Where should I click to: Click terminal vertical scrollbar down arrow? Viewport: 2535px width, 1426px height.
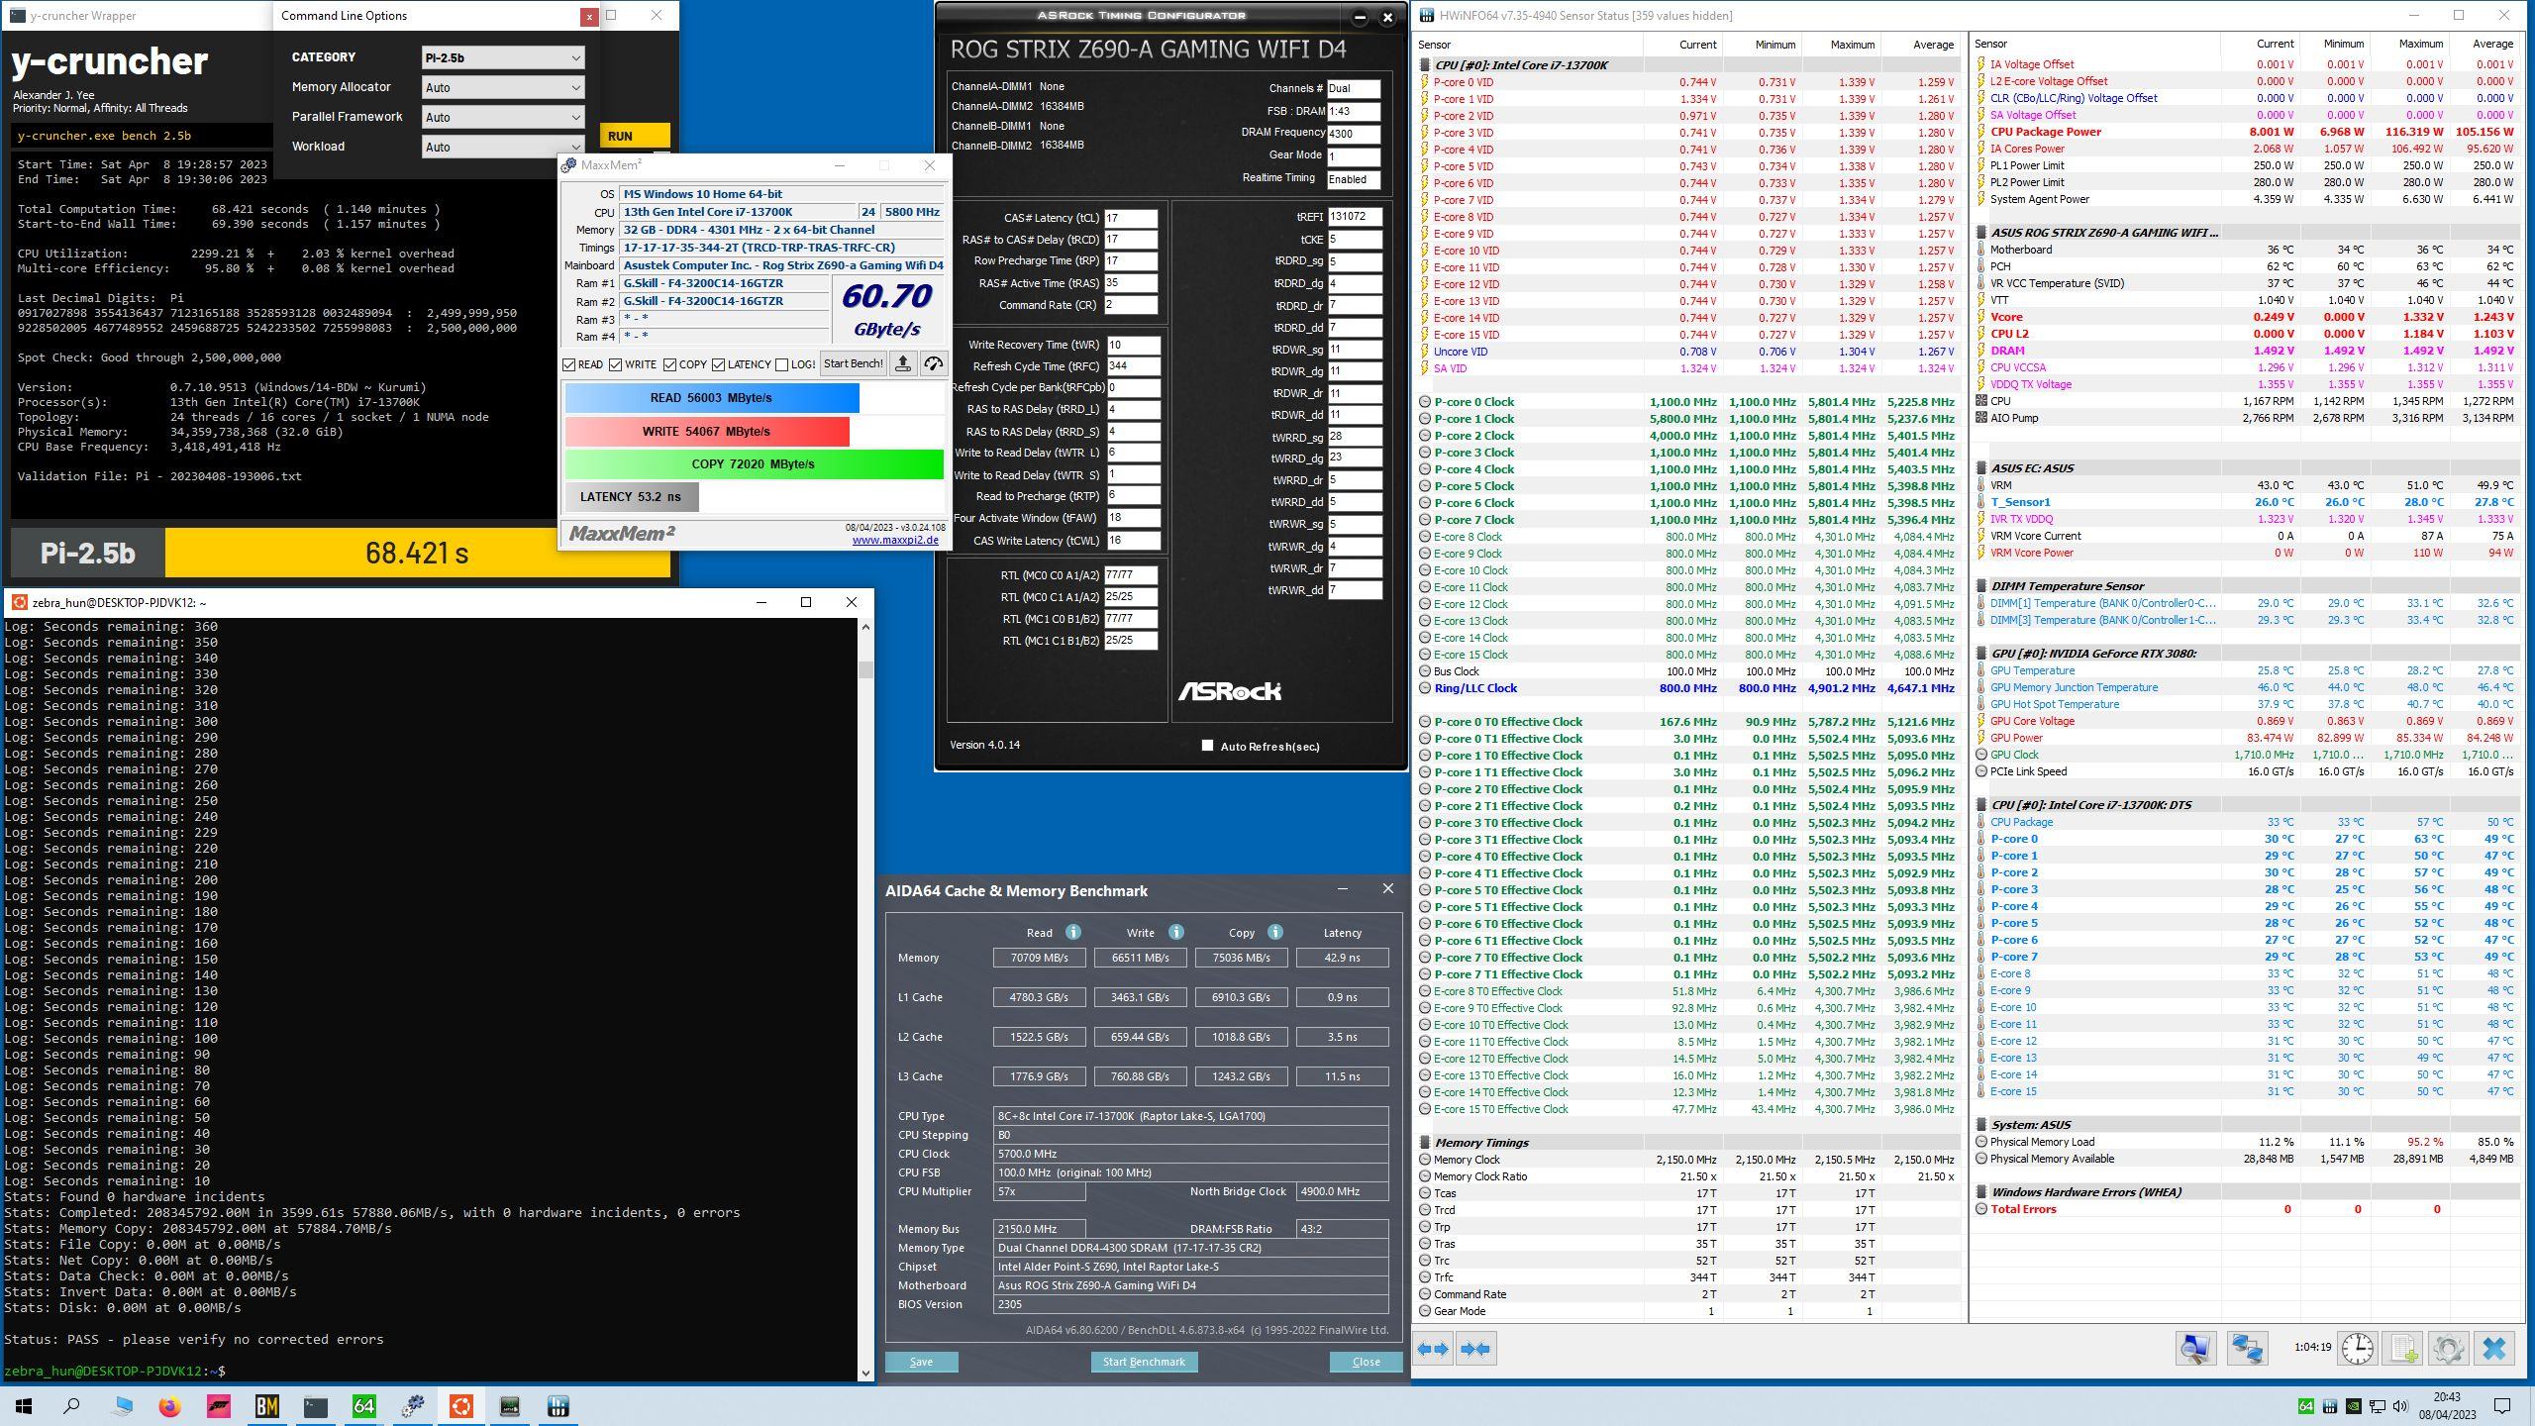point(865,1373)
